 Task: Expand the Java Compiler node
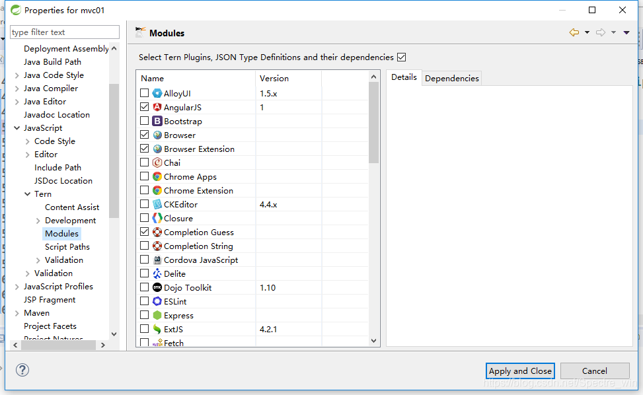pos(17,89)
